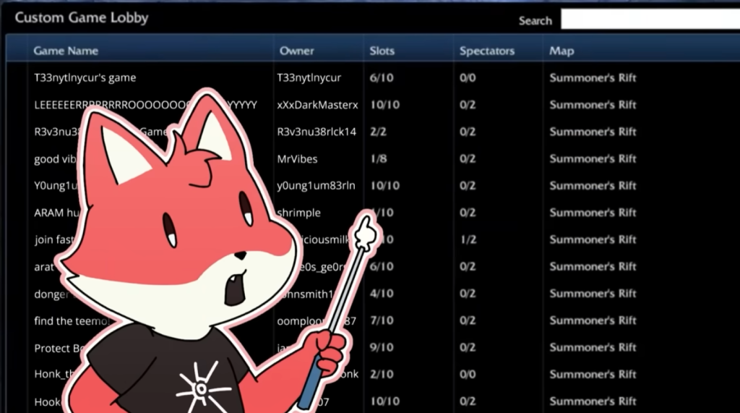
Task: Select owner R3v3nu38rlck14 in Owner column
Action: (317, 132)
